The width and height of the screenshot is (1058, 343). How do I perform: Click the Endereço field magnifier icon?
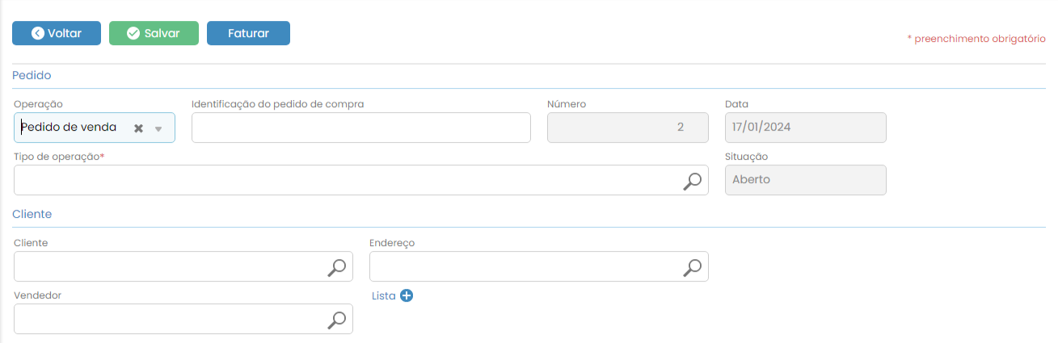coord(692,267)
